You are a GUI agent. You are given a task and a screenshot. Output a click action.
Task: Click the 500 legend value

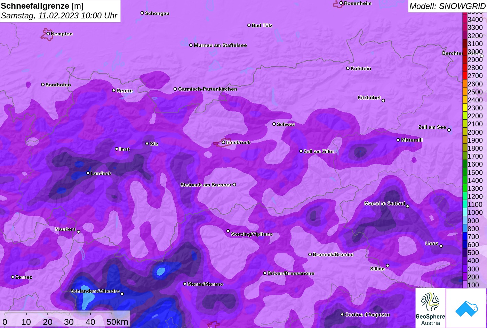(x=473, y=253)
